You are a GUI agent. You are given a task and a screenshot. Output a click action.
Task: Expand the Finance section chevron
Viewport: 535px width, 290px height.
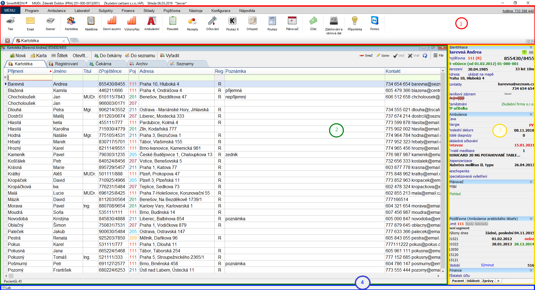tap(531, 270)
